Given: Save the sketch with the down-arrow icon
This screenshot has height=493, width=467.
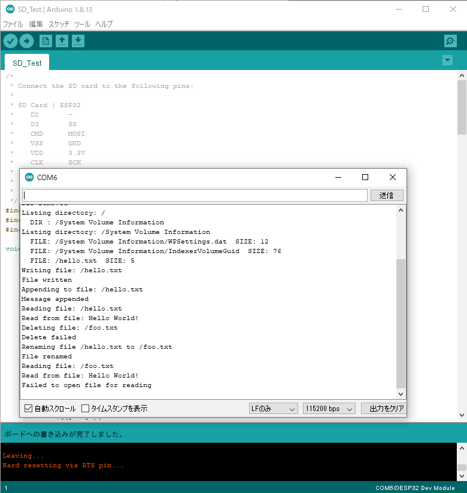Looking at the screenshot, I should pyautogui.click(x=78, y=41).
